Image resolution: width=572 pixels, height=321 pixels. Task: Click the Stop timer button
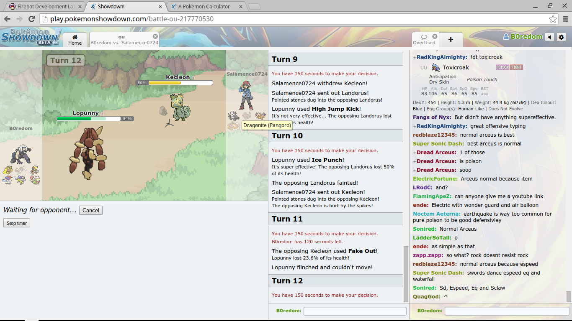pos(17,223)
